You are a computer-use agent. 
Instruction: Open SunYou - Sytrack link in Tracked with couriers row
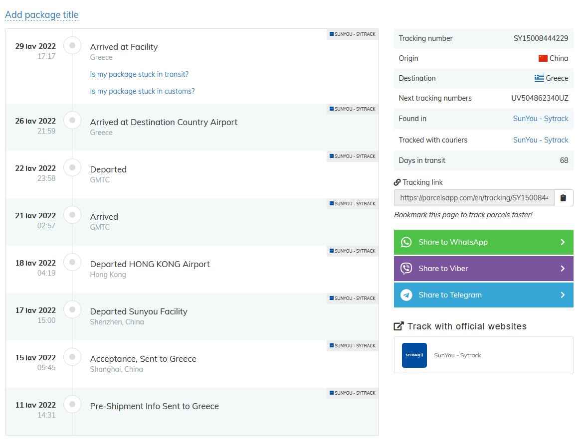541,140
